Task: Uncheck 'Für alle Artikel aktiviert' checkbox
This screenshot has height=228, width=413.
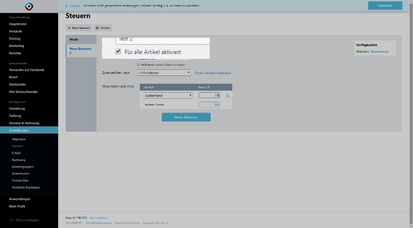Action: click(118, 52)
